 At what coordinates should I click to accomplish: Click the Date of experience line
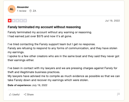click(28, 85)
